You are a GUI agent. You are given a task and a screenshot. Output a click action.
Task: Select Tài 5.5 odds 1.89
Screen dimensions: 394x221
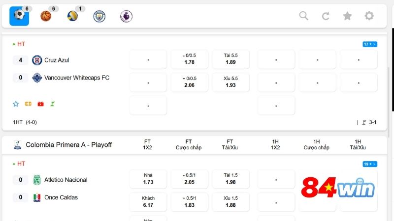(x=230, y=59)
